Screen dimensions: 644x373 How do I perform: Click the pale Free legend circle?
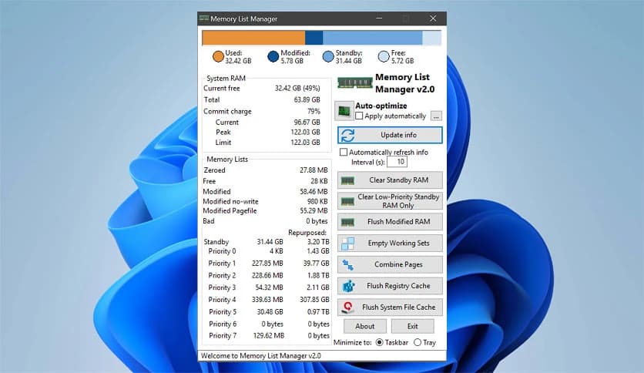point(384,57)
